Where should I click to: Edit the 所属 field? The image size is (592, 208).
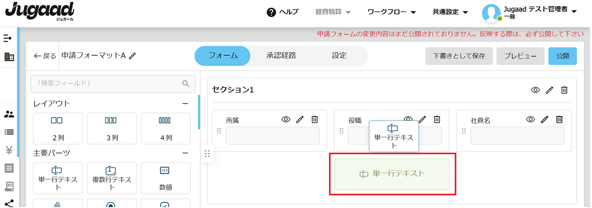tap(300, 119)
